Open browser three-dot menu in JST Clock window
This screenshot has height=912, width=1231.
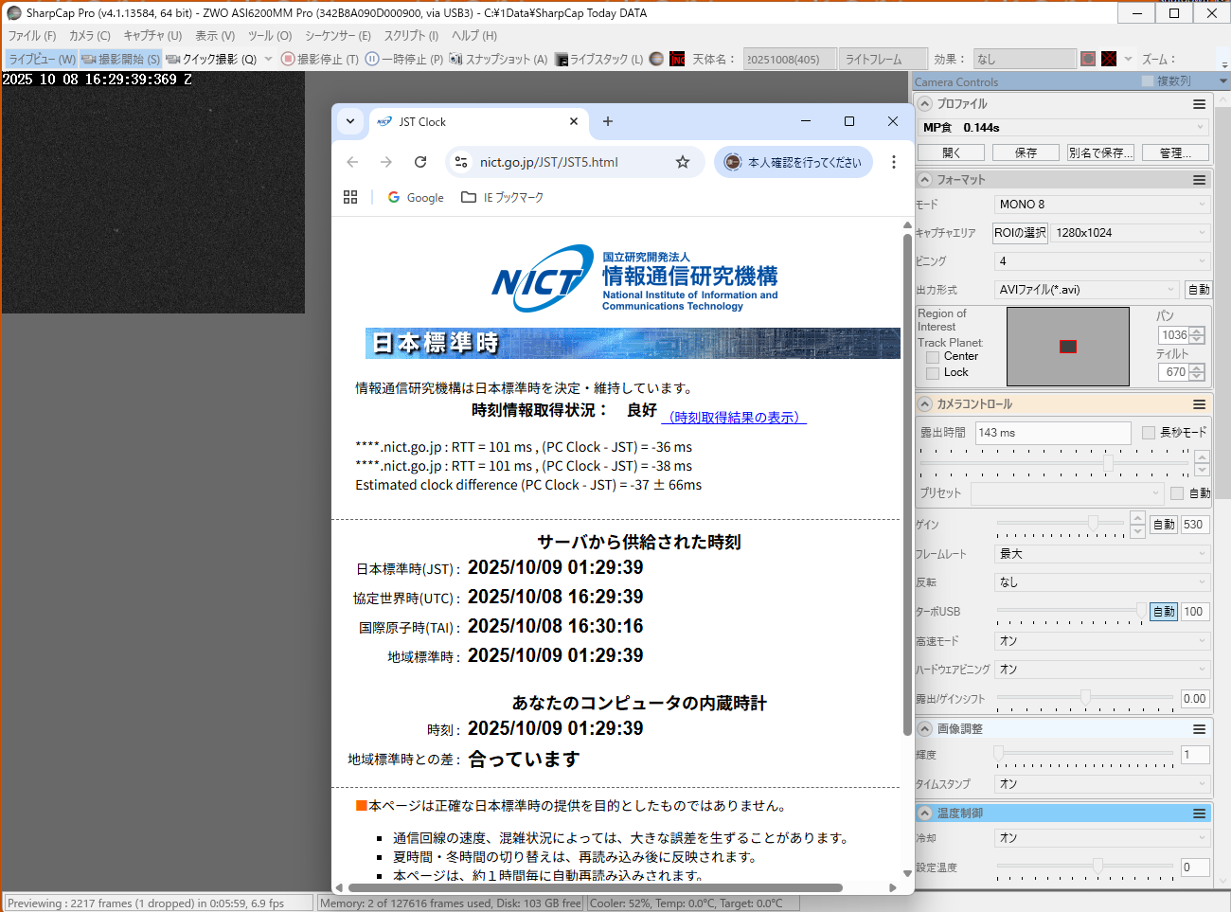pos(893,162)
